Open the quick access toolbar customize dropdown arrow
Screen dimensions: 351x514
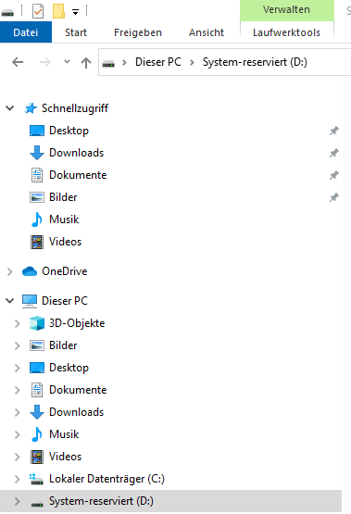75,12
